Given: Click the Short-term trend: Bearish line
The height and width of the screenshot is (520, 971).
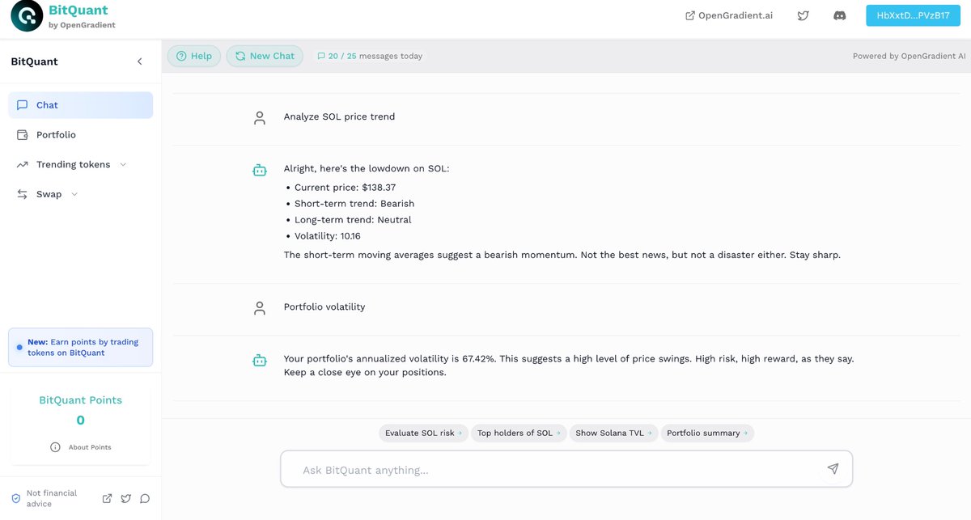Looking at the screenshot, I should [x=354, y=203].
